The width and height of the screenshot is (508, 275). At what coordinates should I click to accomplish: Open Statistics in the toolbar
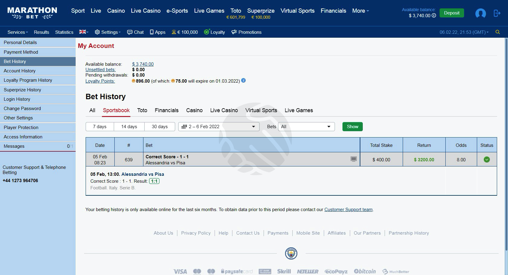click(64, 32)
